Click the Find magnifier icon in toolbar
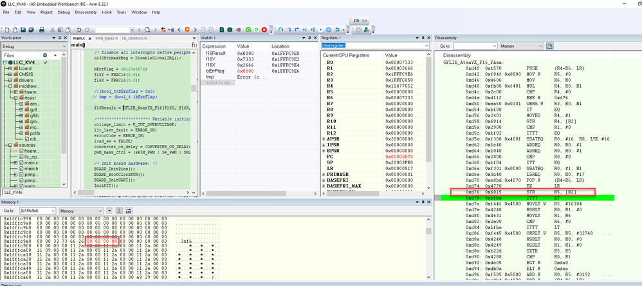 pos(147,30)
